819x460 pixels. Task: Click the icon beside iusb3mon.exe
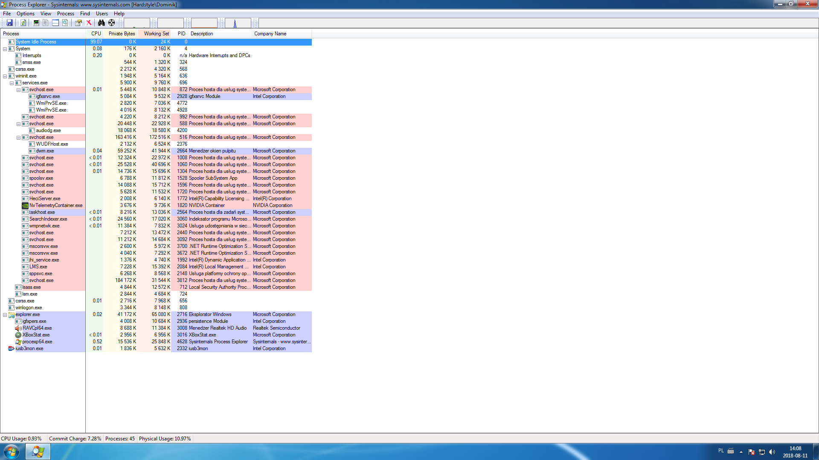coord(12,348)
